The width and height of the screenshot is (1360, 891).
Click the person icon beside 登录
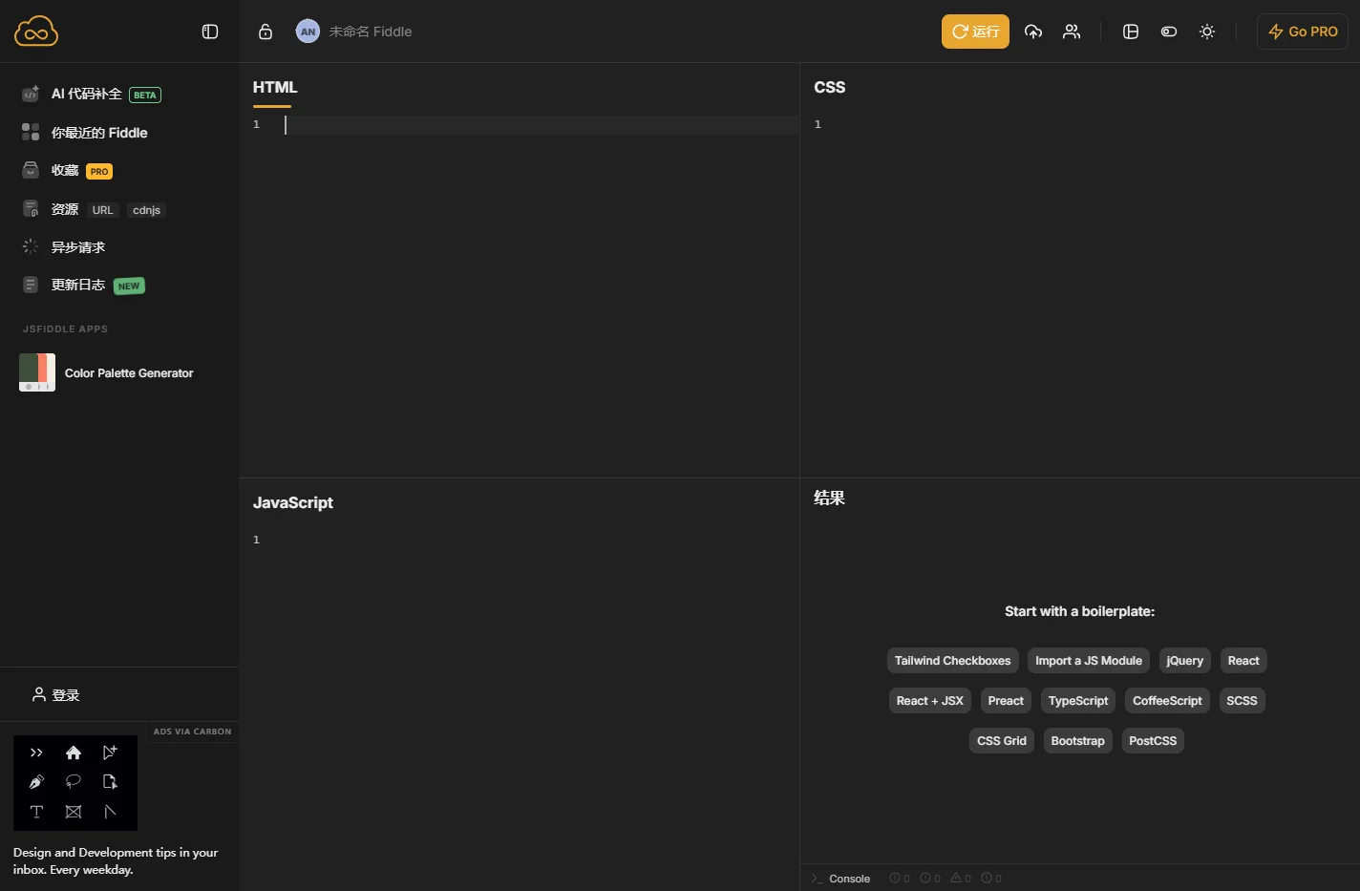coord(39,694)
